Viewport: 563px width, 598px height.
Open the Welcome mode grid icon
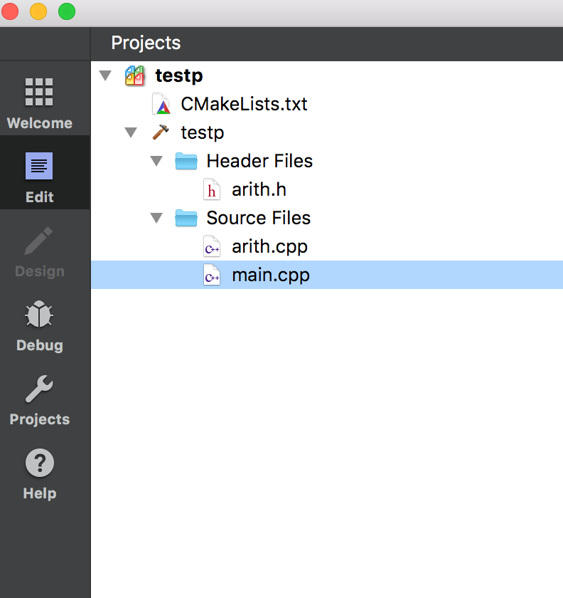coord(39,92)
